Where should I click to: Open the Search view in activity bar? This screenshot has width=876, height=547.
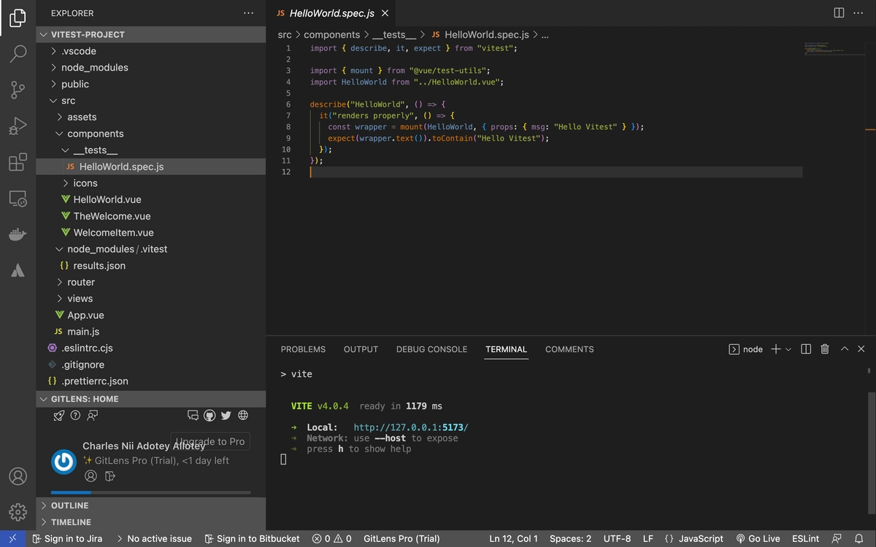[x=18, y=53]
